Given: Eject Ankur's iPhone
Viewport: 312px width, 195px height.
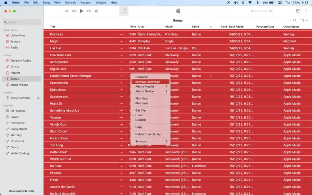Looking at the screenshot, I should (x=38, y=98).
